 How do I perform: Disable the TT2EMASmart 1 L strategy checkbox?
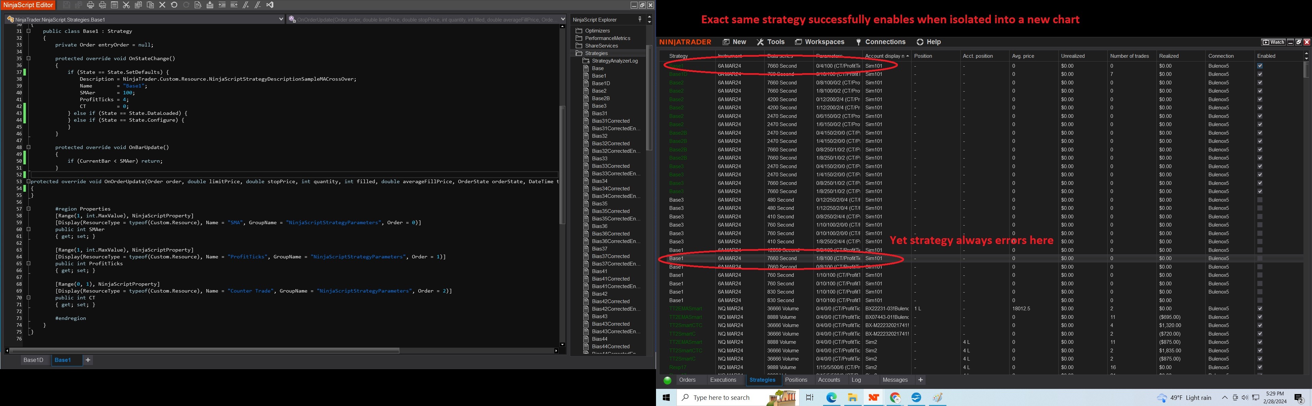point(1259,309)
